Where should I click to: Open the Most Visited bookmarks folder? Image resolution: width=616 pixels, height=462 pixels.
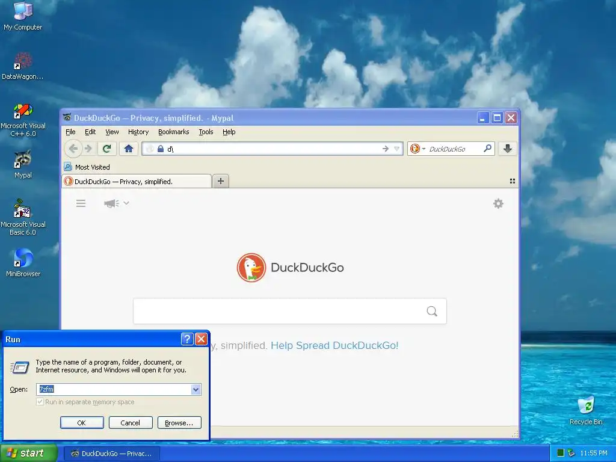(87, 167)
